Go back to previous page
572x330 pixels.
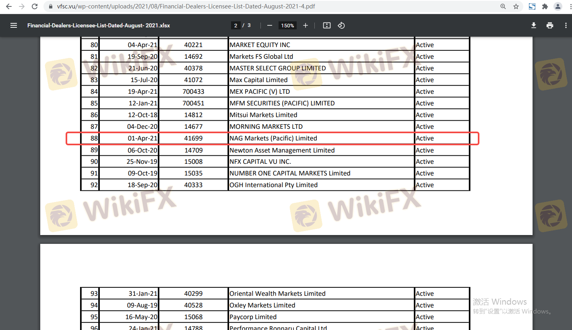[9, 6]
